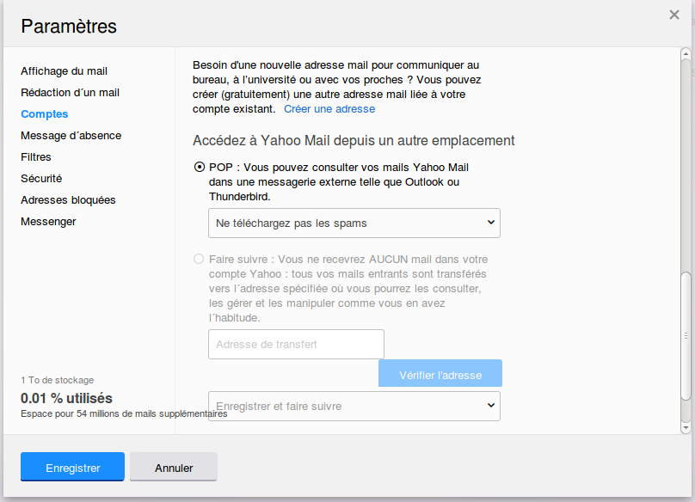Open the Sécurité section
This screenshot has height=502, width=695.
tap(41, 179)
